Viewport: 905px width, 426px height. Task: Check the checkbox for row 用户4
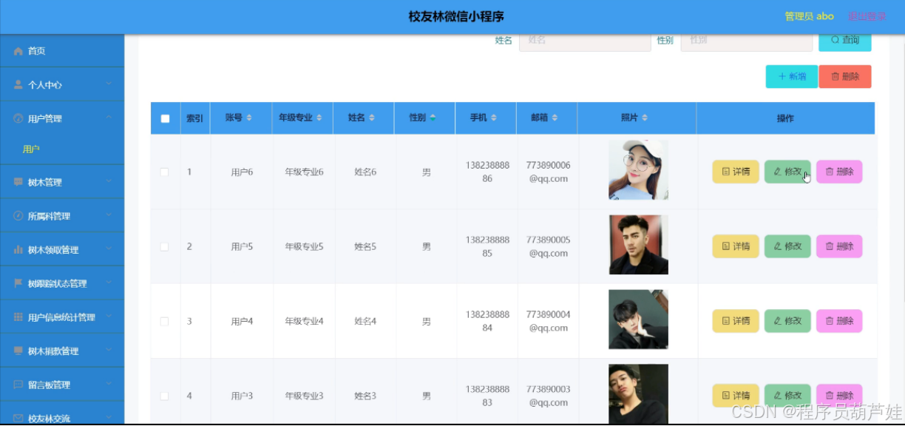[x=164, y=321]
